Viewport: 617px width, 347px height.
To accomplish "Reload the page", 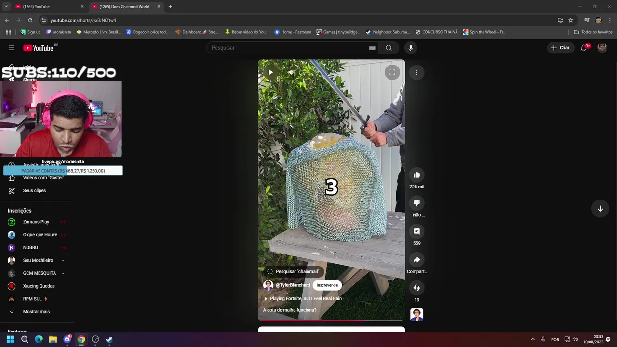I will [x=30, y=20].
